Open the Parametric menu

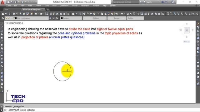(85, 6)
